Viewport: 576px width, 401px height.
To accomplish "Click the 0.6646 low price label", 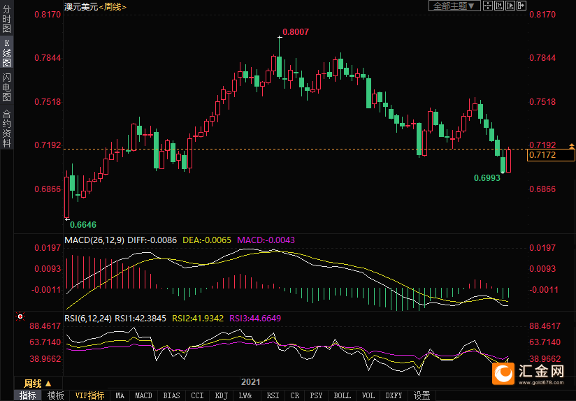I will 83,224.
